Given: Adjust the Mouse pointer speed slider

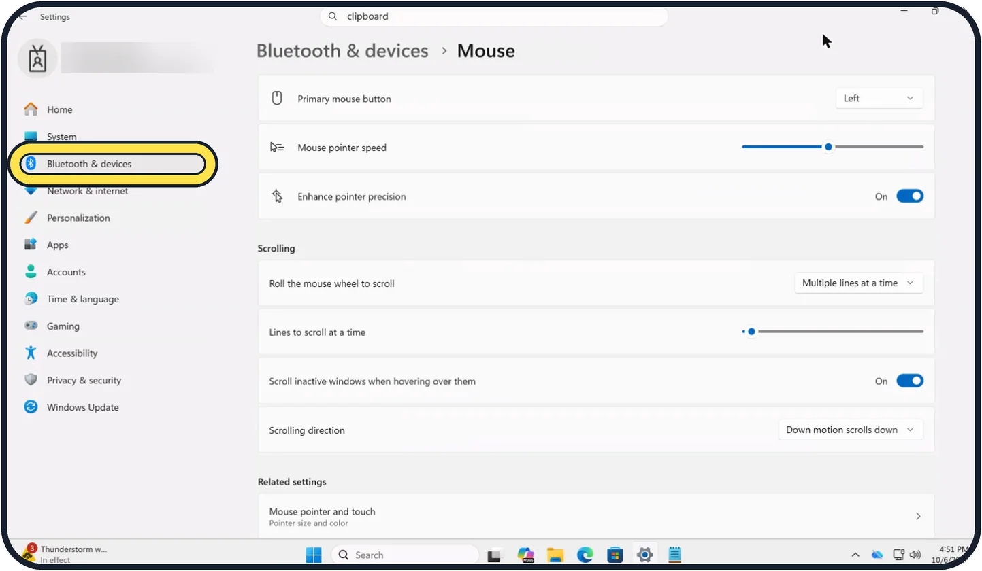Looking at the screenshot, I should [832, 147].
